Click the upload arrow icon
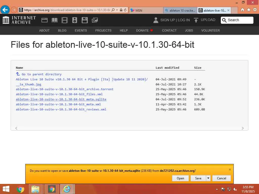Image resolution: width=259 pixels, height=194 pixels. pyautogui.click(x=196, y=20)
